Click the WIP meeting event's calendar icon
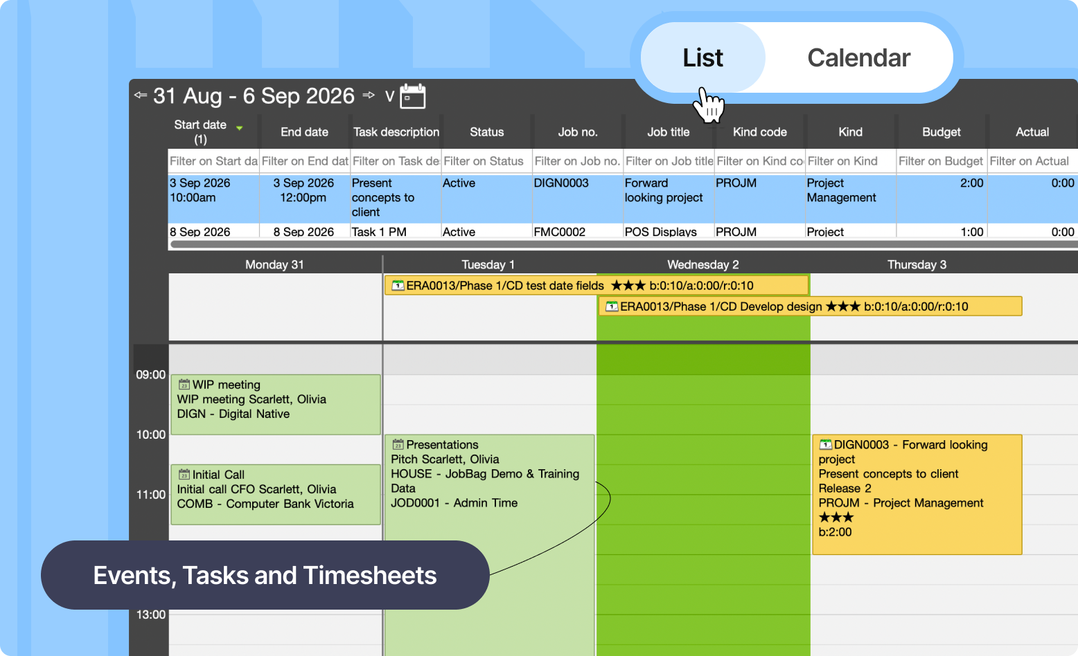The image size is (1078, 656). point(184,385)
